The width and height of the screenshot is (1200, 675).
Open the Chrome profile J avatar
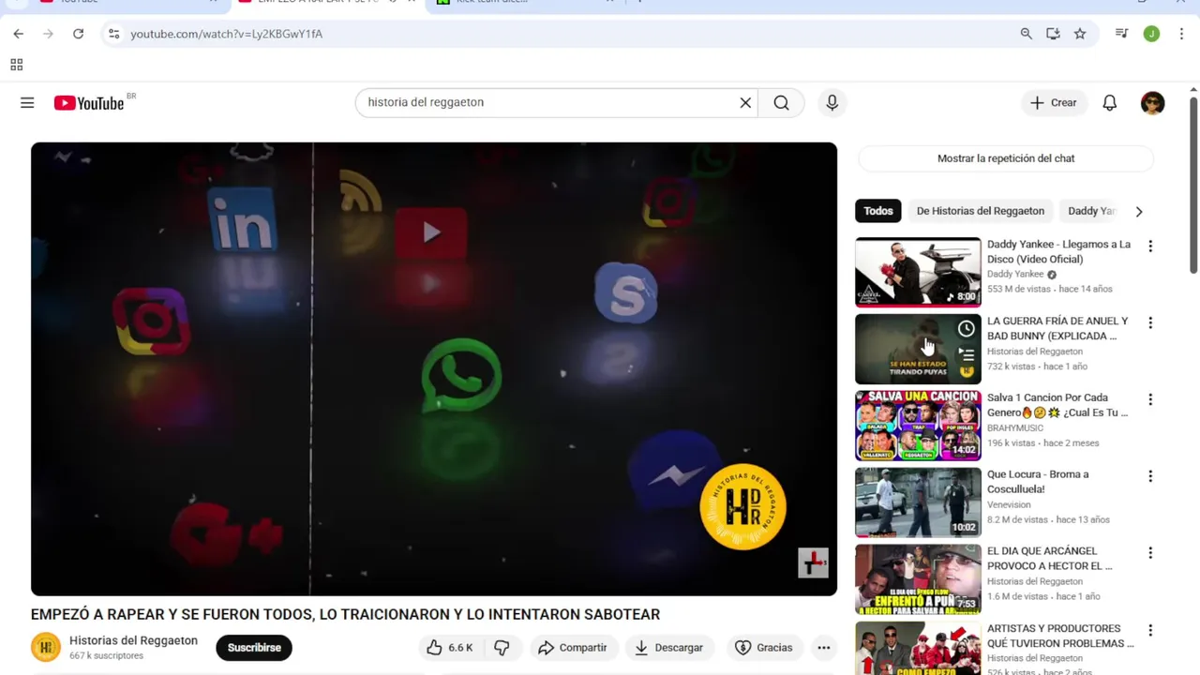(1151, 34)
